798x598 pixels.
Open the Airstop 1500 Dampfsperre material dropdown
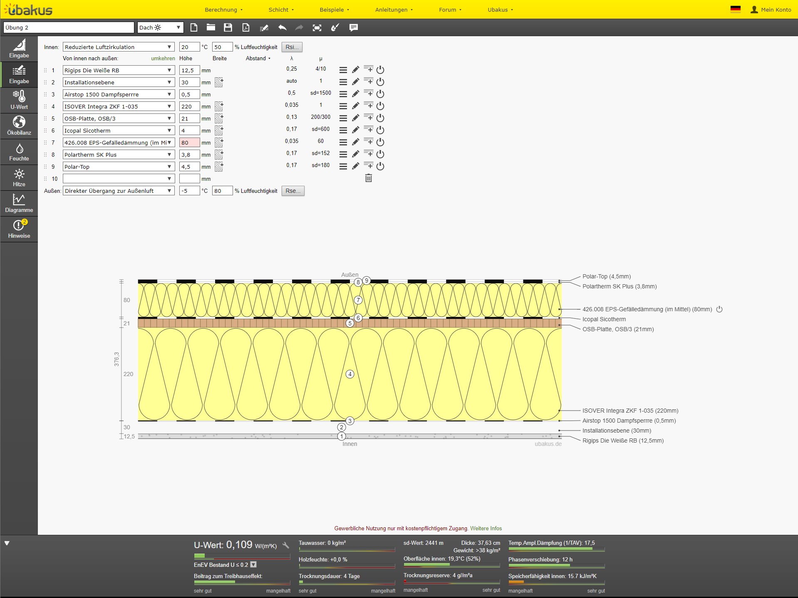click(x=118, y=95)
